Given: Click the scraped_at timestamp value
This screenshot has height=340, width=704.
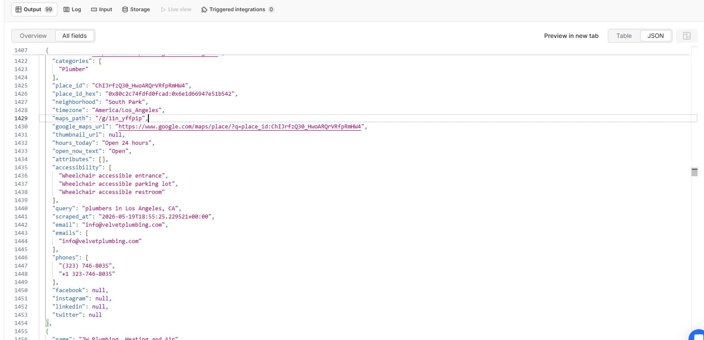Looking at the screenshot, I should click(x=155, y=217).
